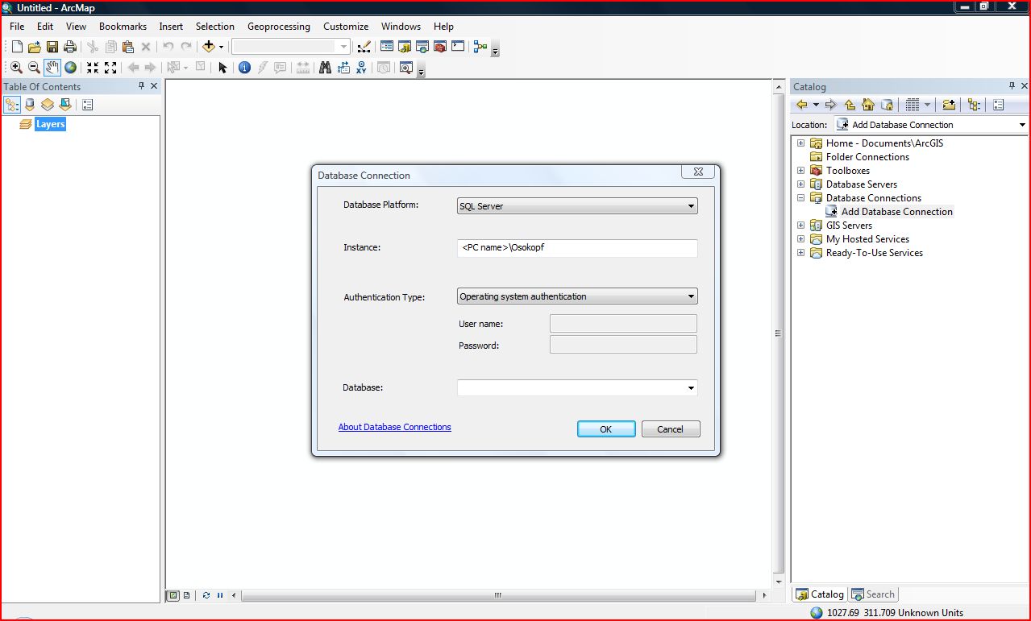The width and height of the screenshot is (1031, 621).
Task: Collapse the Database Connections node
Action: pyautogui.click(x=800, y=198)
